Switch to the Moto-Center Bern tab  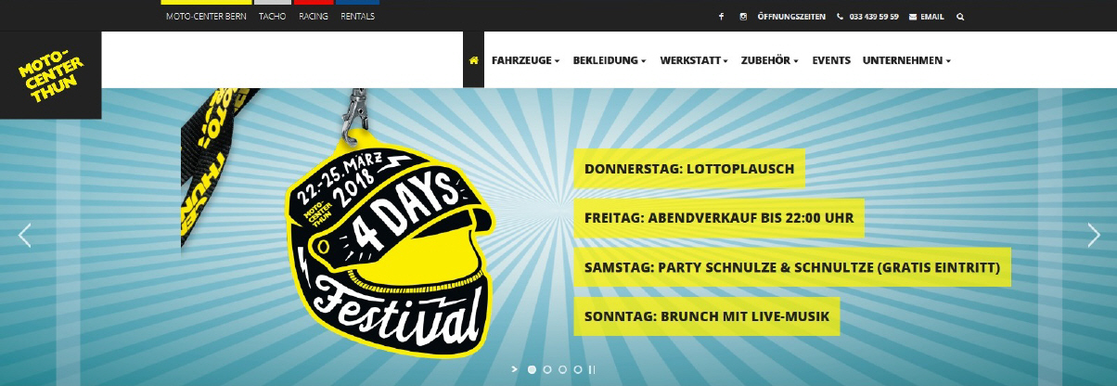tap(206, 17)
